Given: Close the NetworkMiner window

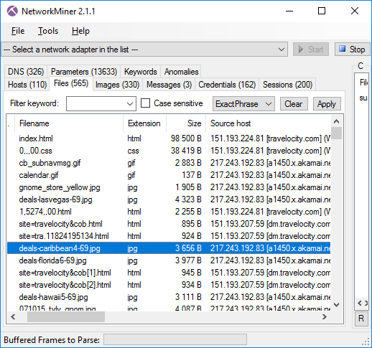Looking at the screenshot, I should (355, 11).
